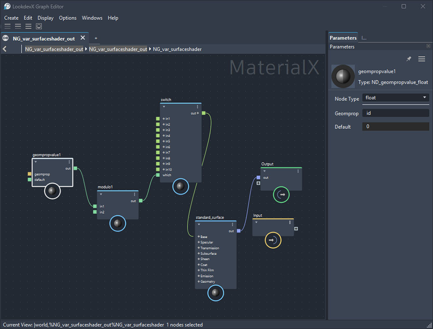Click switch in10 input port

point(158,169)
